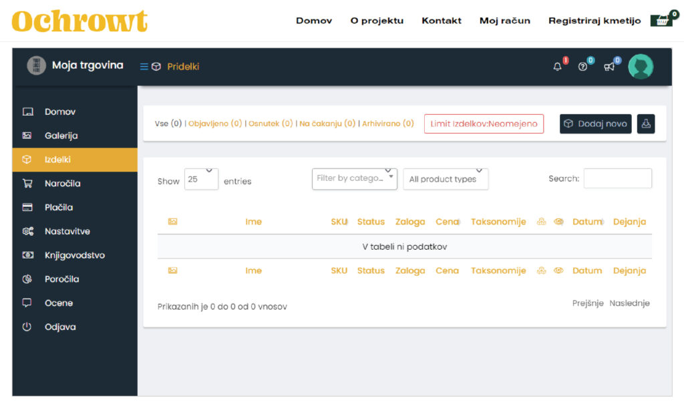Open Poročila in the sidebar
The width and height of the screenshot is (684, 408).
pos(75,279)
